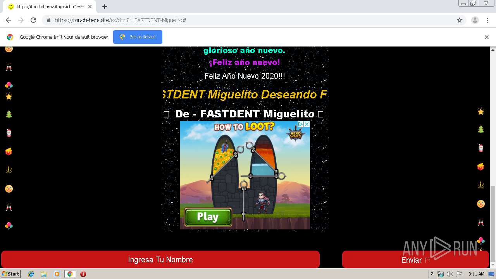Click the De - FASTDENT Miguelito heading

tap(245, 114)
